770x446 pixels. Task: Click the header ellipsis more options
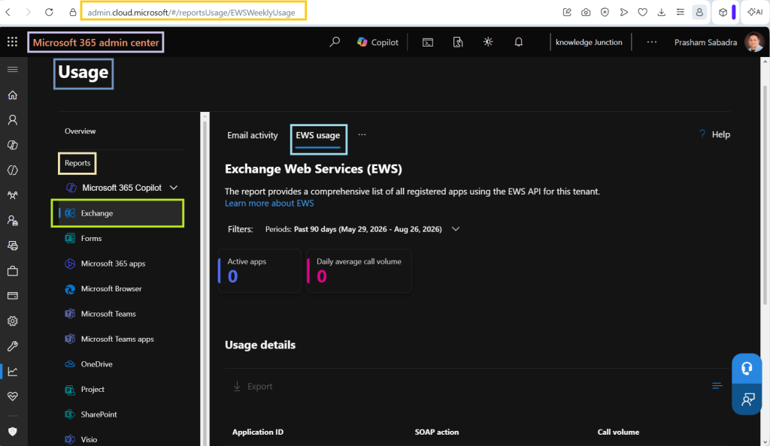coord(652,42)
